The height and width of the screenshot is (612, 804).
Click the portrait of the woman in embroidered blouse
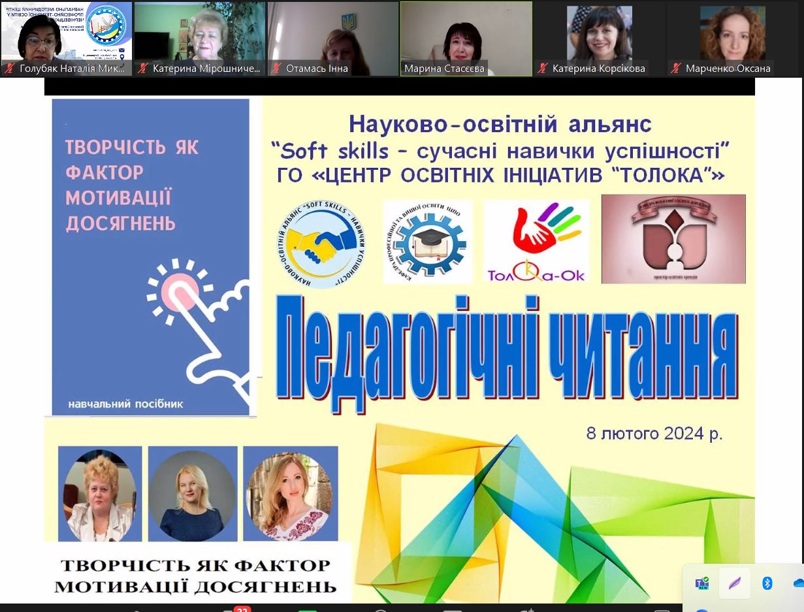pyautogui.click(x=291, y=494)
